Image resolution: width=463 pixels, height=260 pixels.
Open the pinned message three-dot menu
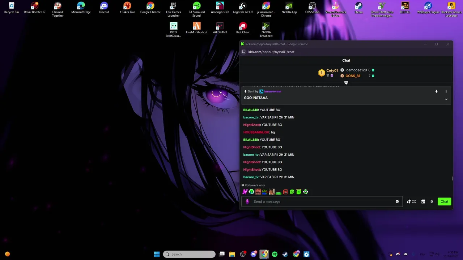pyautogui.click(x=446, y=92)
